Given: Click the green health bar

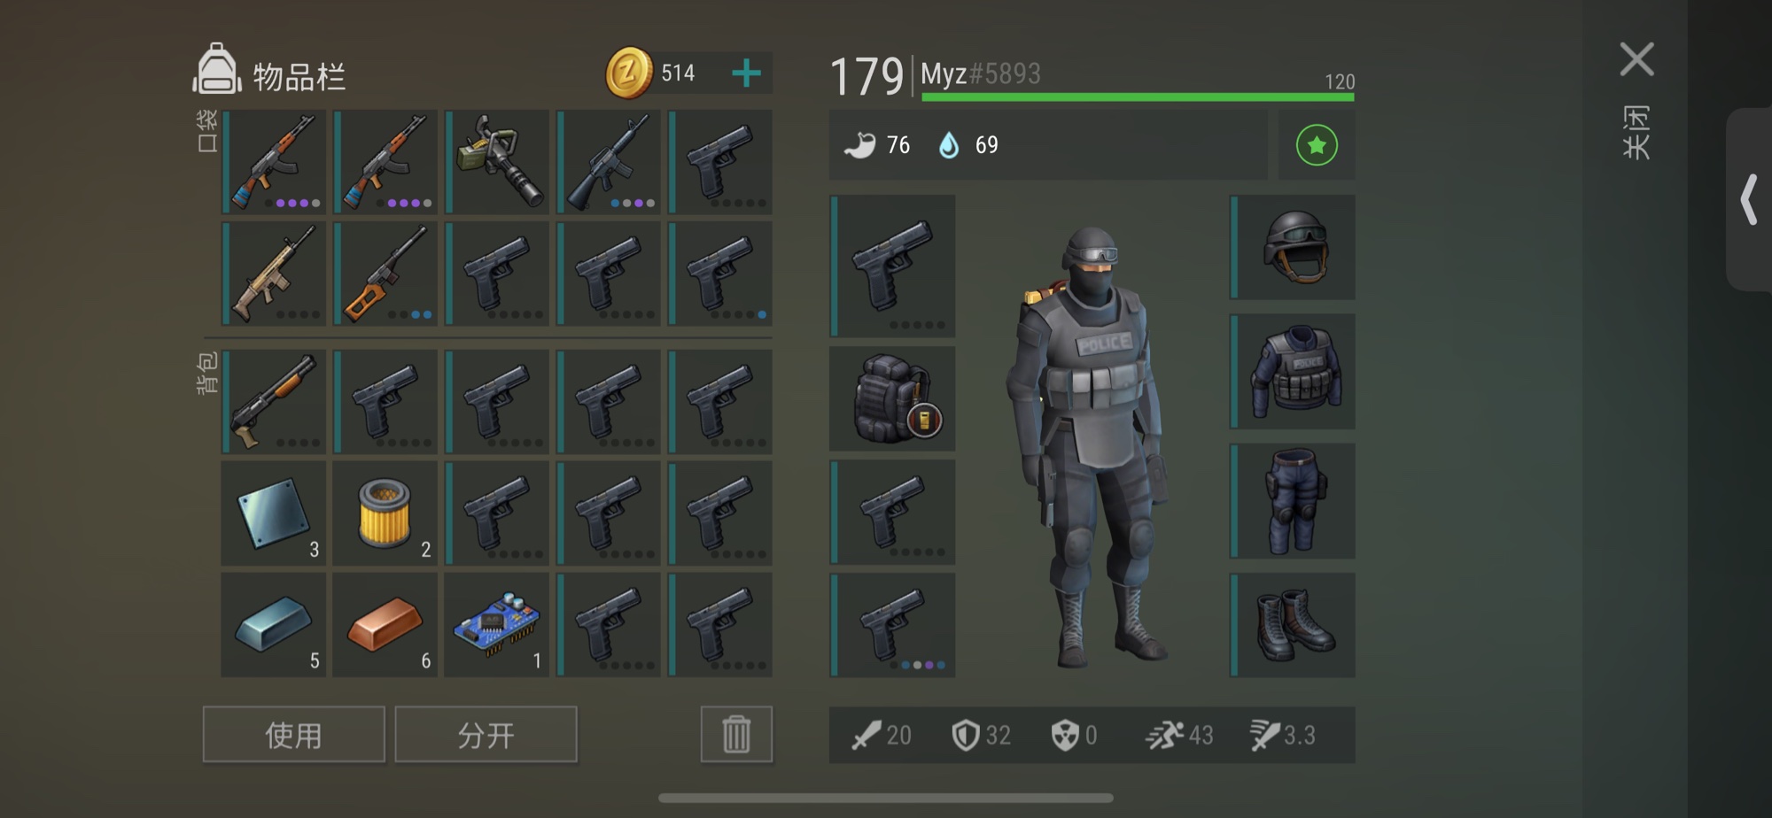Looking at the screenshot, I should tap(1138, 96).
